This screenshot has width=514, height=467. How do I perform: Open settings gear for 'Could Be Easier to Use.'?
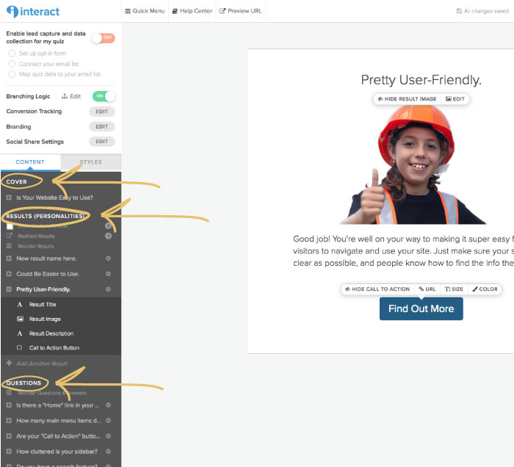[x=108, y=274]
